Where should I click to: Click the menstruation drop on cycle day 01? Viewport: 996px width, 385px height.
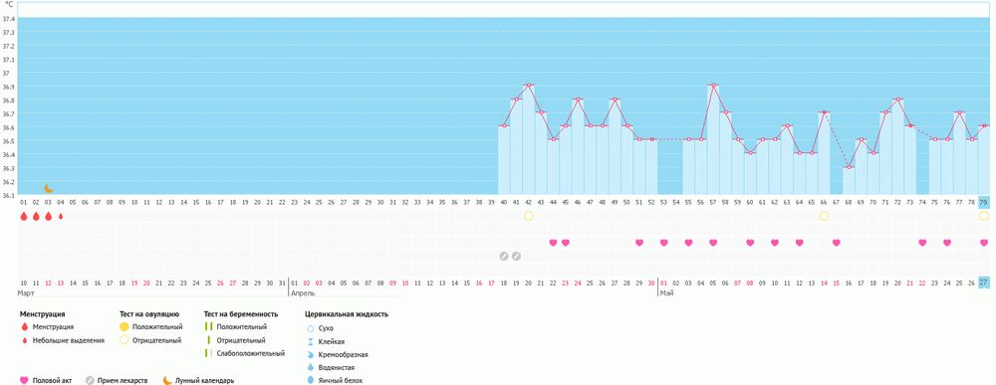[24, 216]
